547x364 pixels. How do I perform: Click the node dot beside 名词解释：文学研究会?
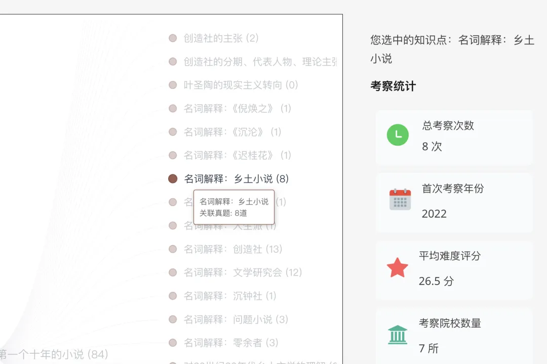coord(172,272)
